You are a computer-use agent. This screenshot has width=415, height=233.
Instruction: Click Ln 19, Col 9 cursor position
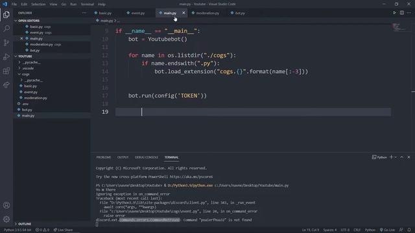(311, 230)
